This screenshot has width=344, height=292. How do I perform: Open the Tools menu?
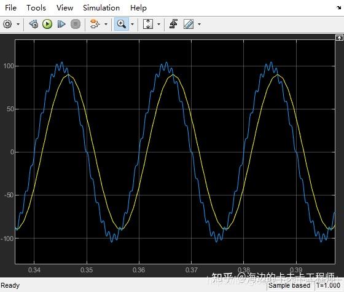coord(36,8)
